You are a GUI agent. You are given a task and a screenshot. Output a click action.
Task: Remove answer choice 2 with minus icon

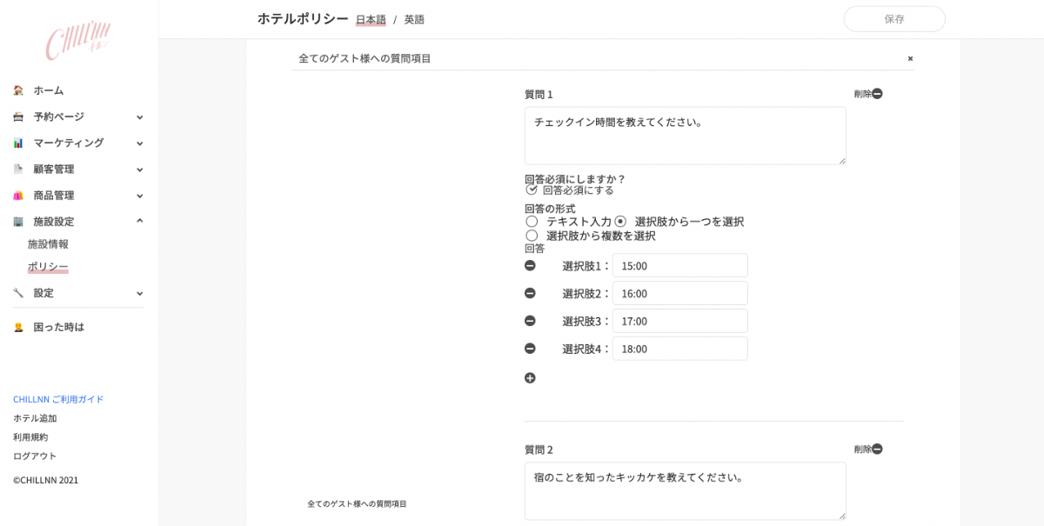530,294
